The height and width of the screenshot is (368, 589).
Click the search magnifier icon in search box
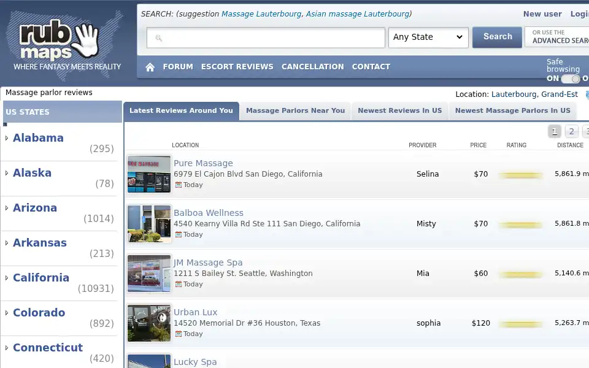tap(158, 37)
